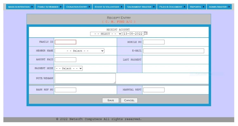The image size is (238, 126).
Task: Open the Reports menu
Action: pos(197,7)
